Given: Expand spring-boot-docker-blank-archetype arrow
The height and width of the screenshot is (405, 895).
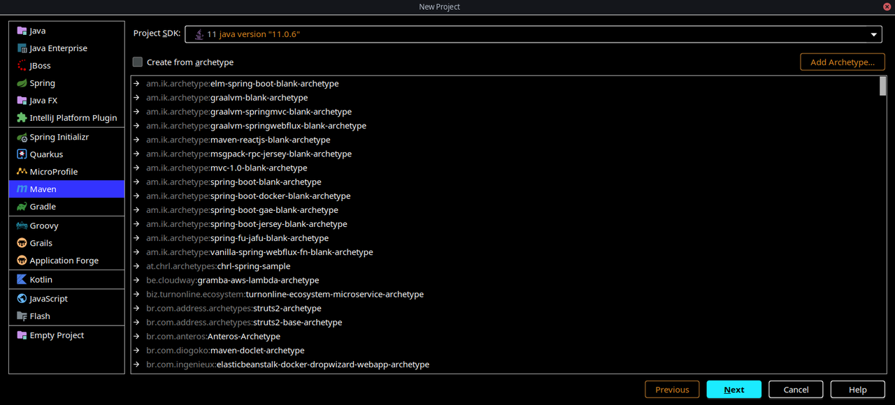Looking at the screenshot, I should click(137, 196).
